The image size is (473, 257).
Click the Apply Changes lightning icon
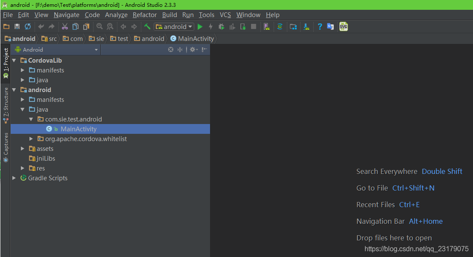(210, 27)
